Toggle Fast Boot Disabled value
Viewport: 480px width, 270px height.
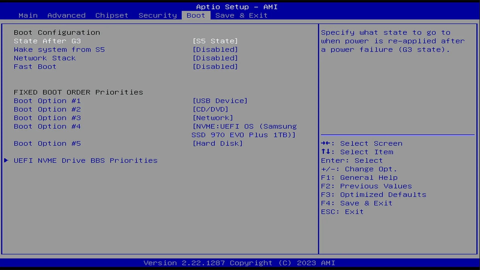[215, 67]
